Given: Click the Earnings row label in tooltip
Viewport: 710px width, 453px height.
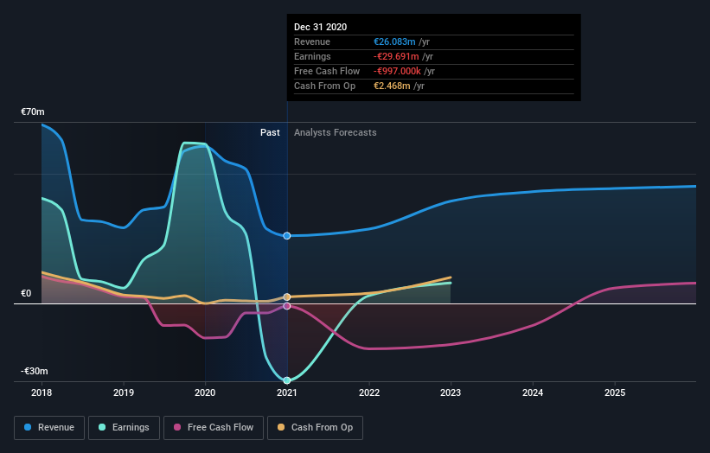Looking at the screenshot, I should (x=312, y=56).
